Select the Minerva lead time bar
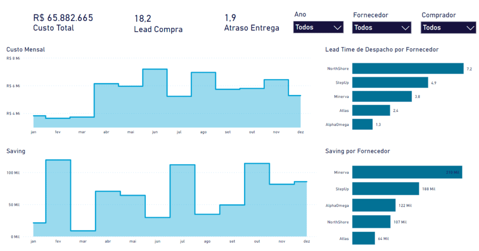479x251 pixels. pos(382,96)
